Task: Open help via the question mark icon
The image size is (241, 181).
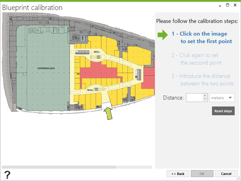Action: tap(7, 175)
